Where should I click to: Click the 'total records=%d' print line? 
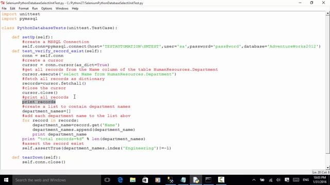click(84, 139)
